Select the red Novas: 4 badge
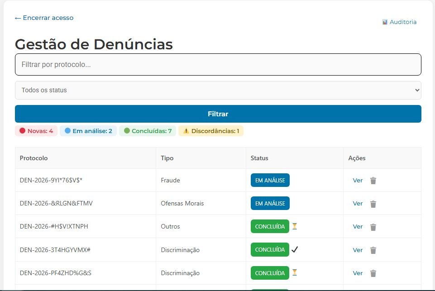 (x=36, y=131)
